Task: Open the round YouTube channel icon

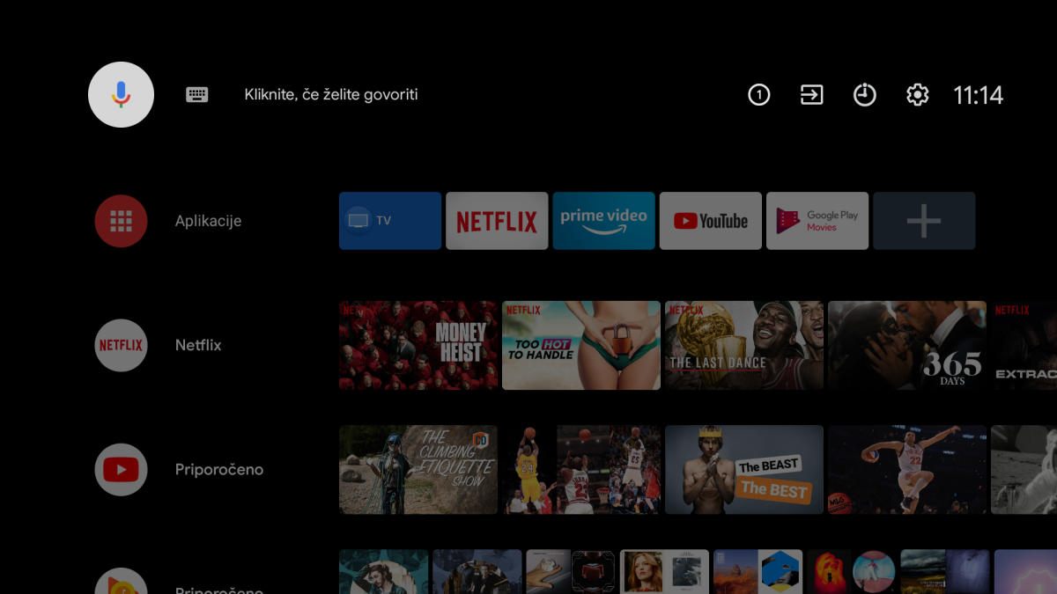Action: point(121,469)
